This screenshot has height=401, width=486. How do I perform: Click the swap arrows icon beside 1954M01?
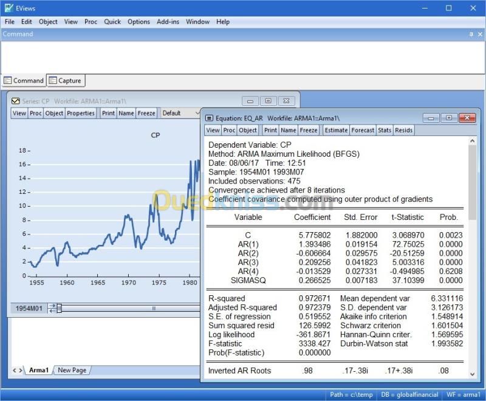[52, 308]
